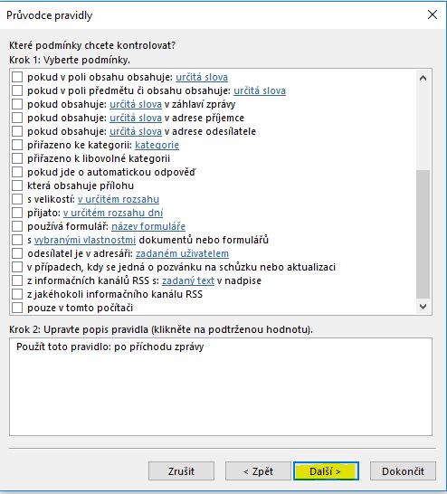Click the Další button

326,471
